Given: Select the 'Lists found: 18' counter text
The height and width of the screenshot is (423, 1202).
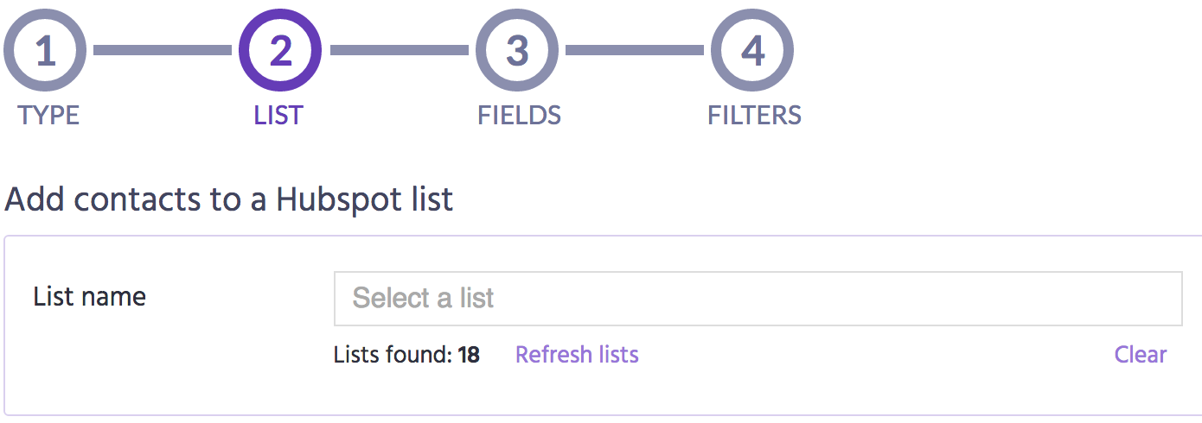Looking at the screenshot, I should click(406, 355).
